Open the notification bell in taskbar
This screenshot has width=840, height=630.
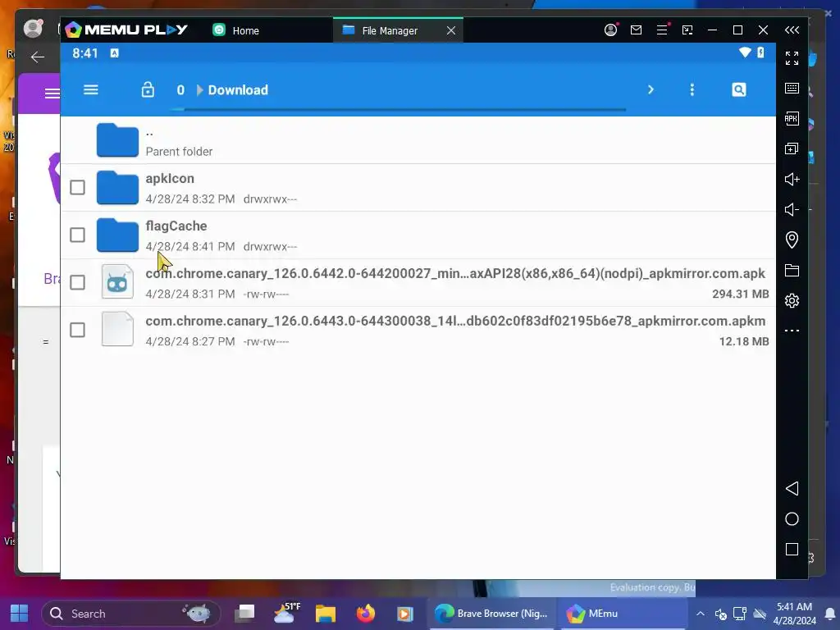coord(830,614)
